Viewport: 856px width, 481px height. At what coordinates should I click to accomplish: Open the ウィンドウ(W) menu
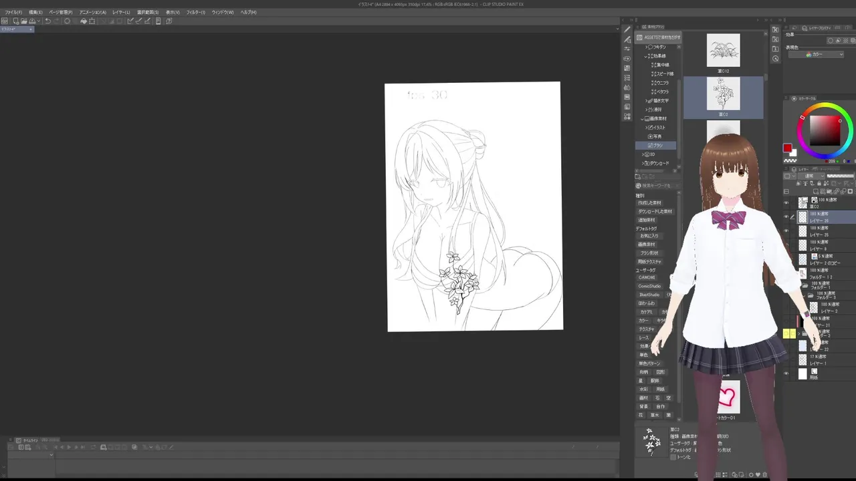(222, 12)
